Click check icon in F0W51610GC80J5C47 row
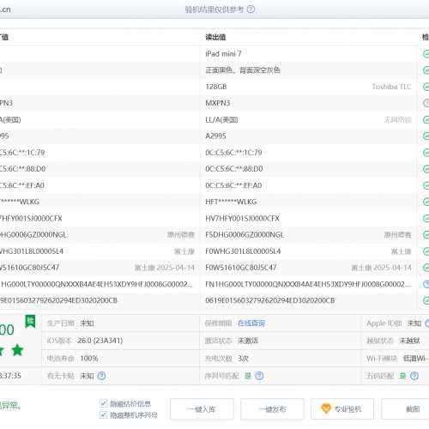The image size is (429, 429). pyautogui.click(x=426, y=268)
